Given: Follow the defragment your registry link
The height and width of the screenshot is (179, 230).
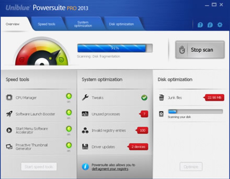Looking at the screenshot, I should [110, 169].
